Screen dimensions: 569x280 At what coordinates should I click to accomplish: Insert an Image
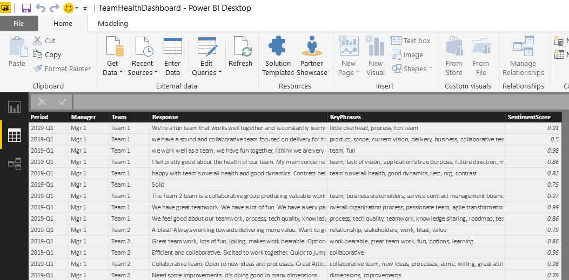coord(407,54)
